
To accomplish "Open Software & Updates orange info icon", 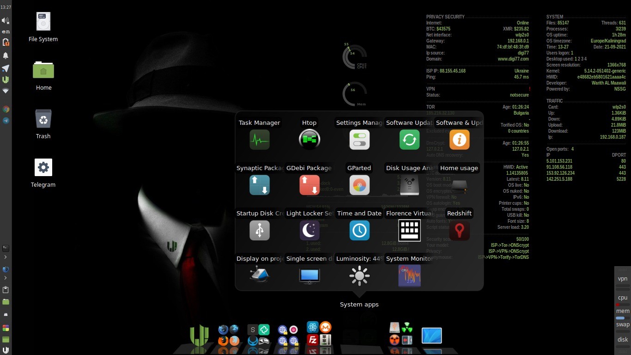I will pyautogui.click(x=459, y=140).
